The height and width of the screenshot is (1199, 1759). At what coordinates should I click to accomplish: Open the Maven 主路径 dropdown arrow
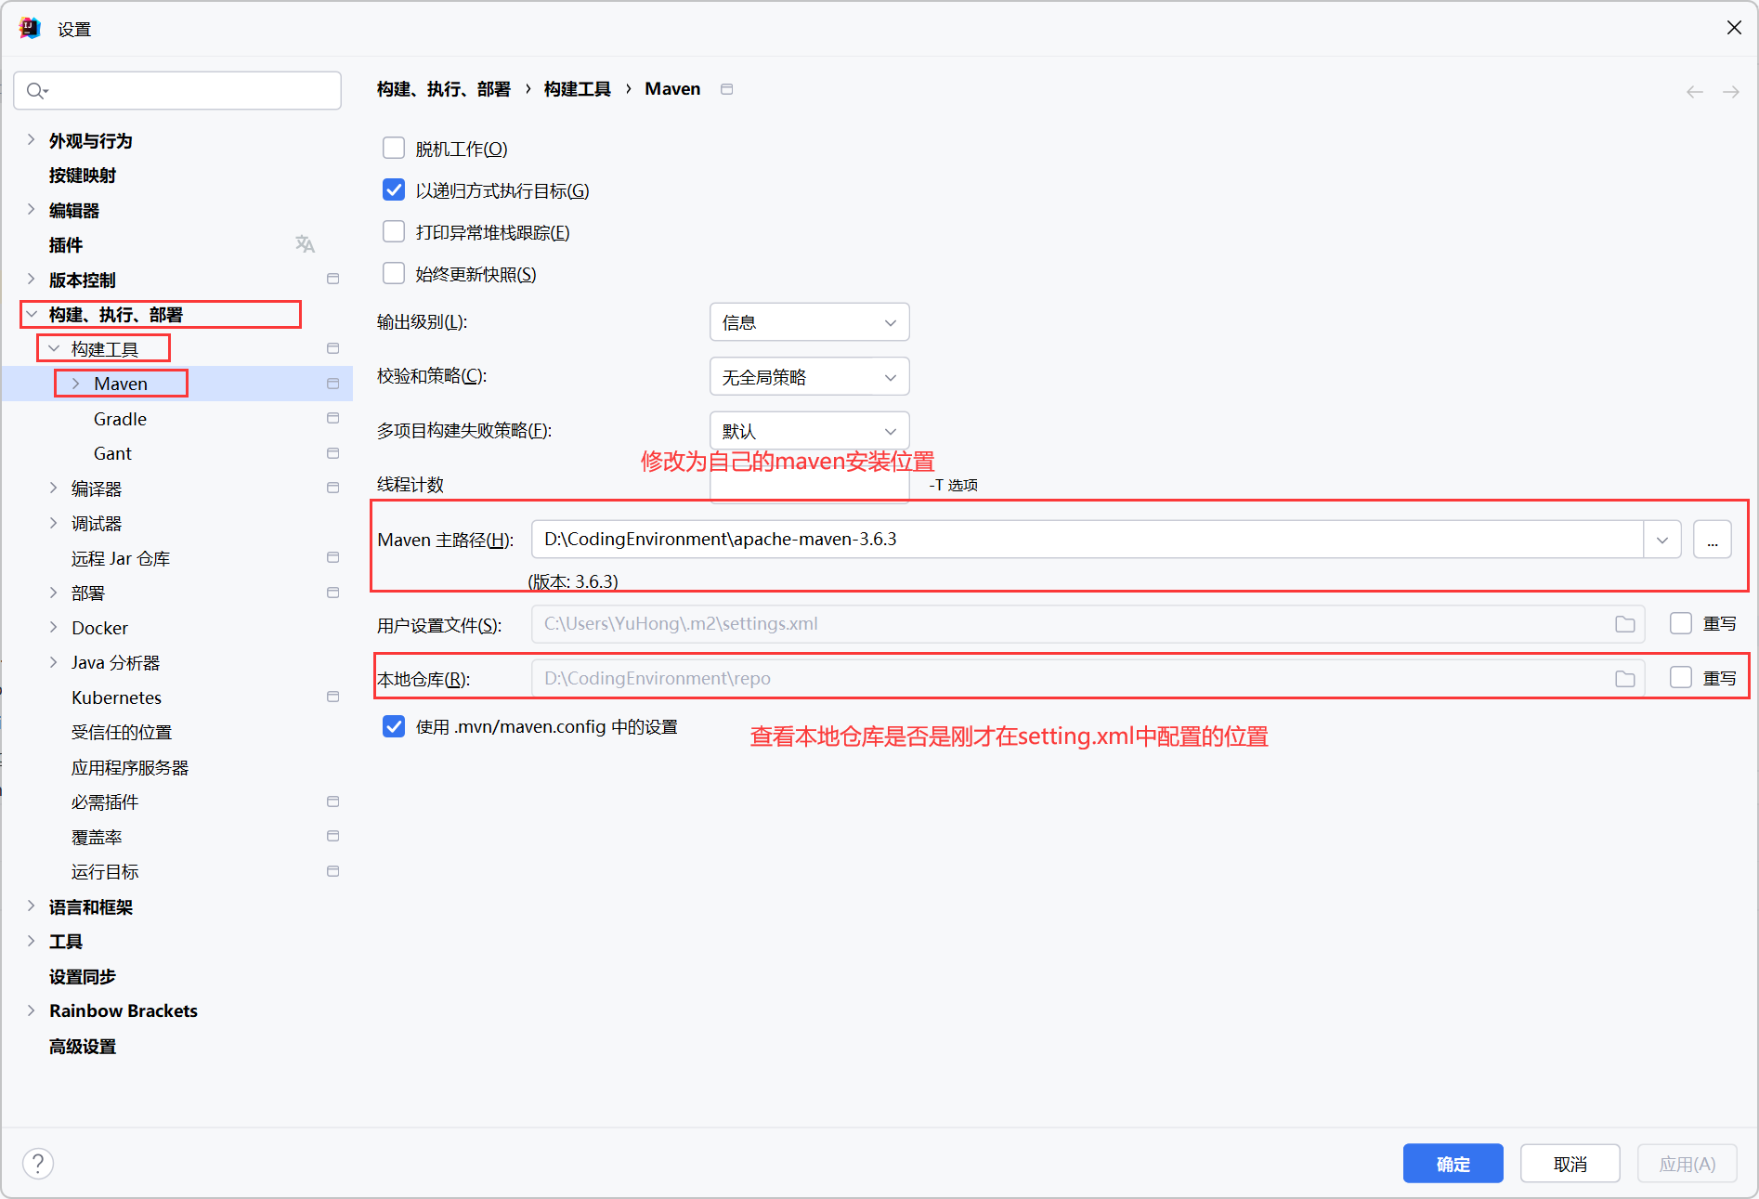[1662, 540]
